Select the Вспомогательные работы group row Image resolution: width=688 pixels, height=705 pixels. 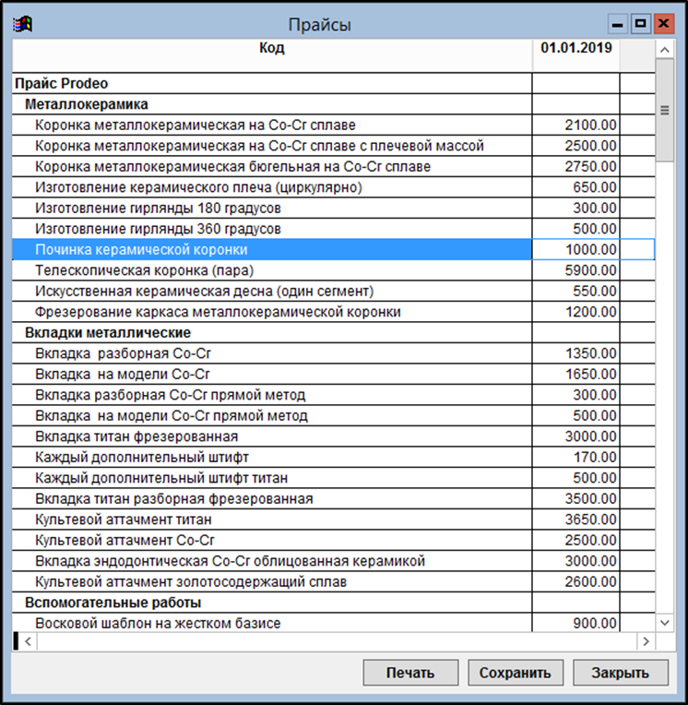coord(113,603)
